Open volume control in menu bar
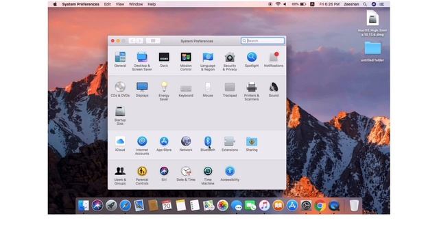This screenshot has height=246, width=439. 285,4
